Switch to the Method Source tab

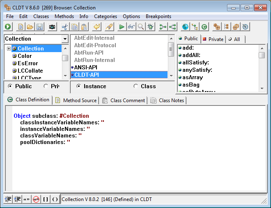click(76, 100)
